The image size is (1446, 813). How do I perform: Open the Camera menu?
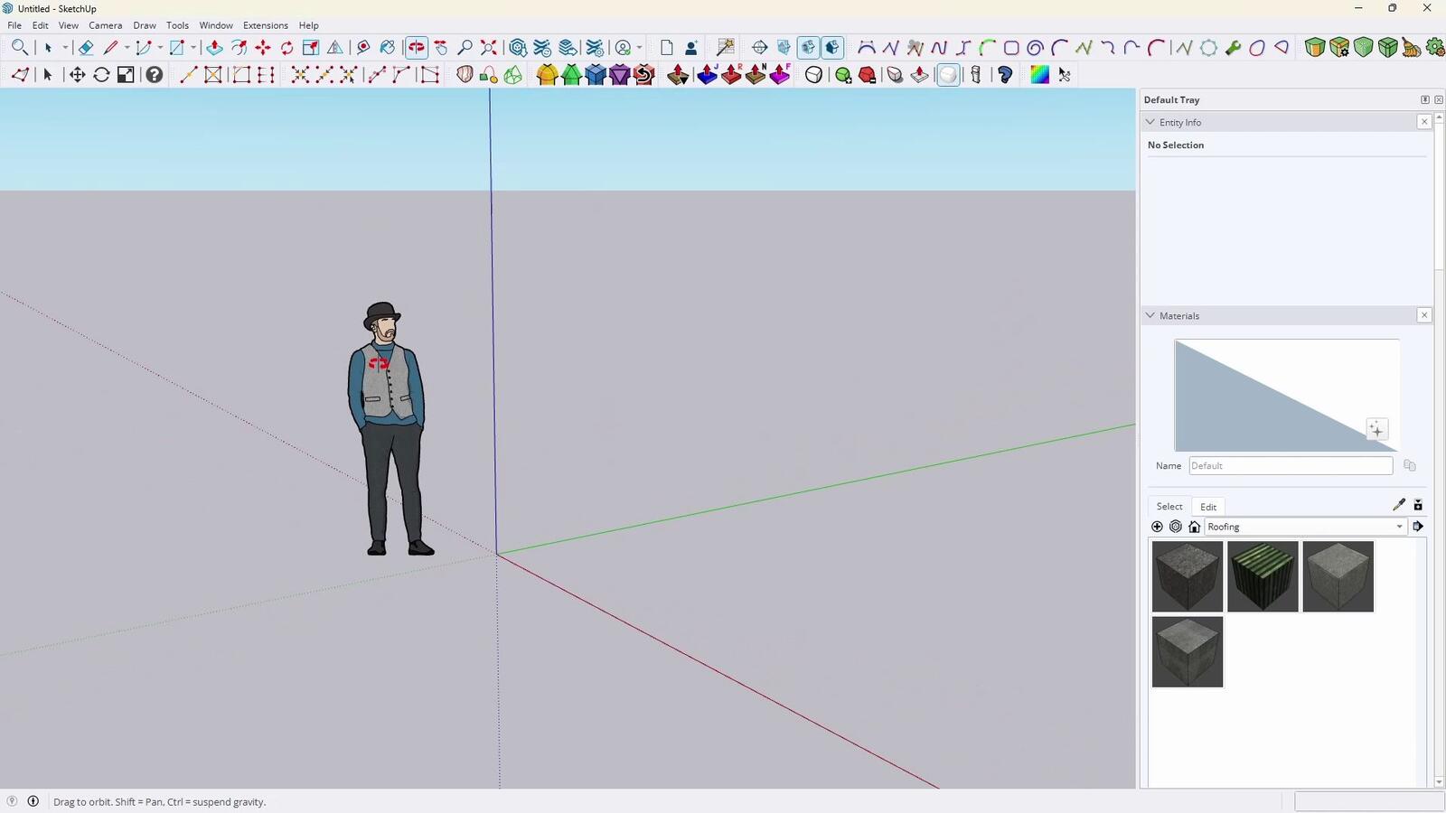(x=105, y=25)
